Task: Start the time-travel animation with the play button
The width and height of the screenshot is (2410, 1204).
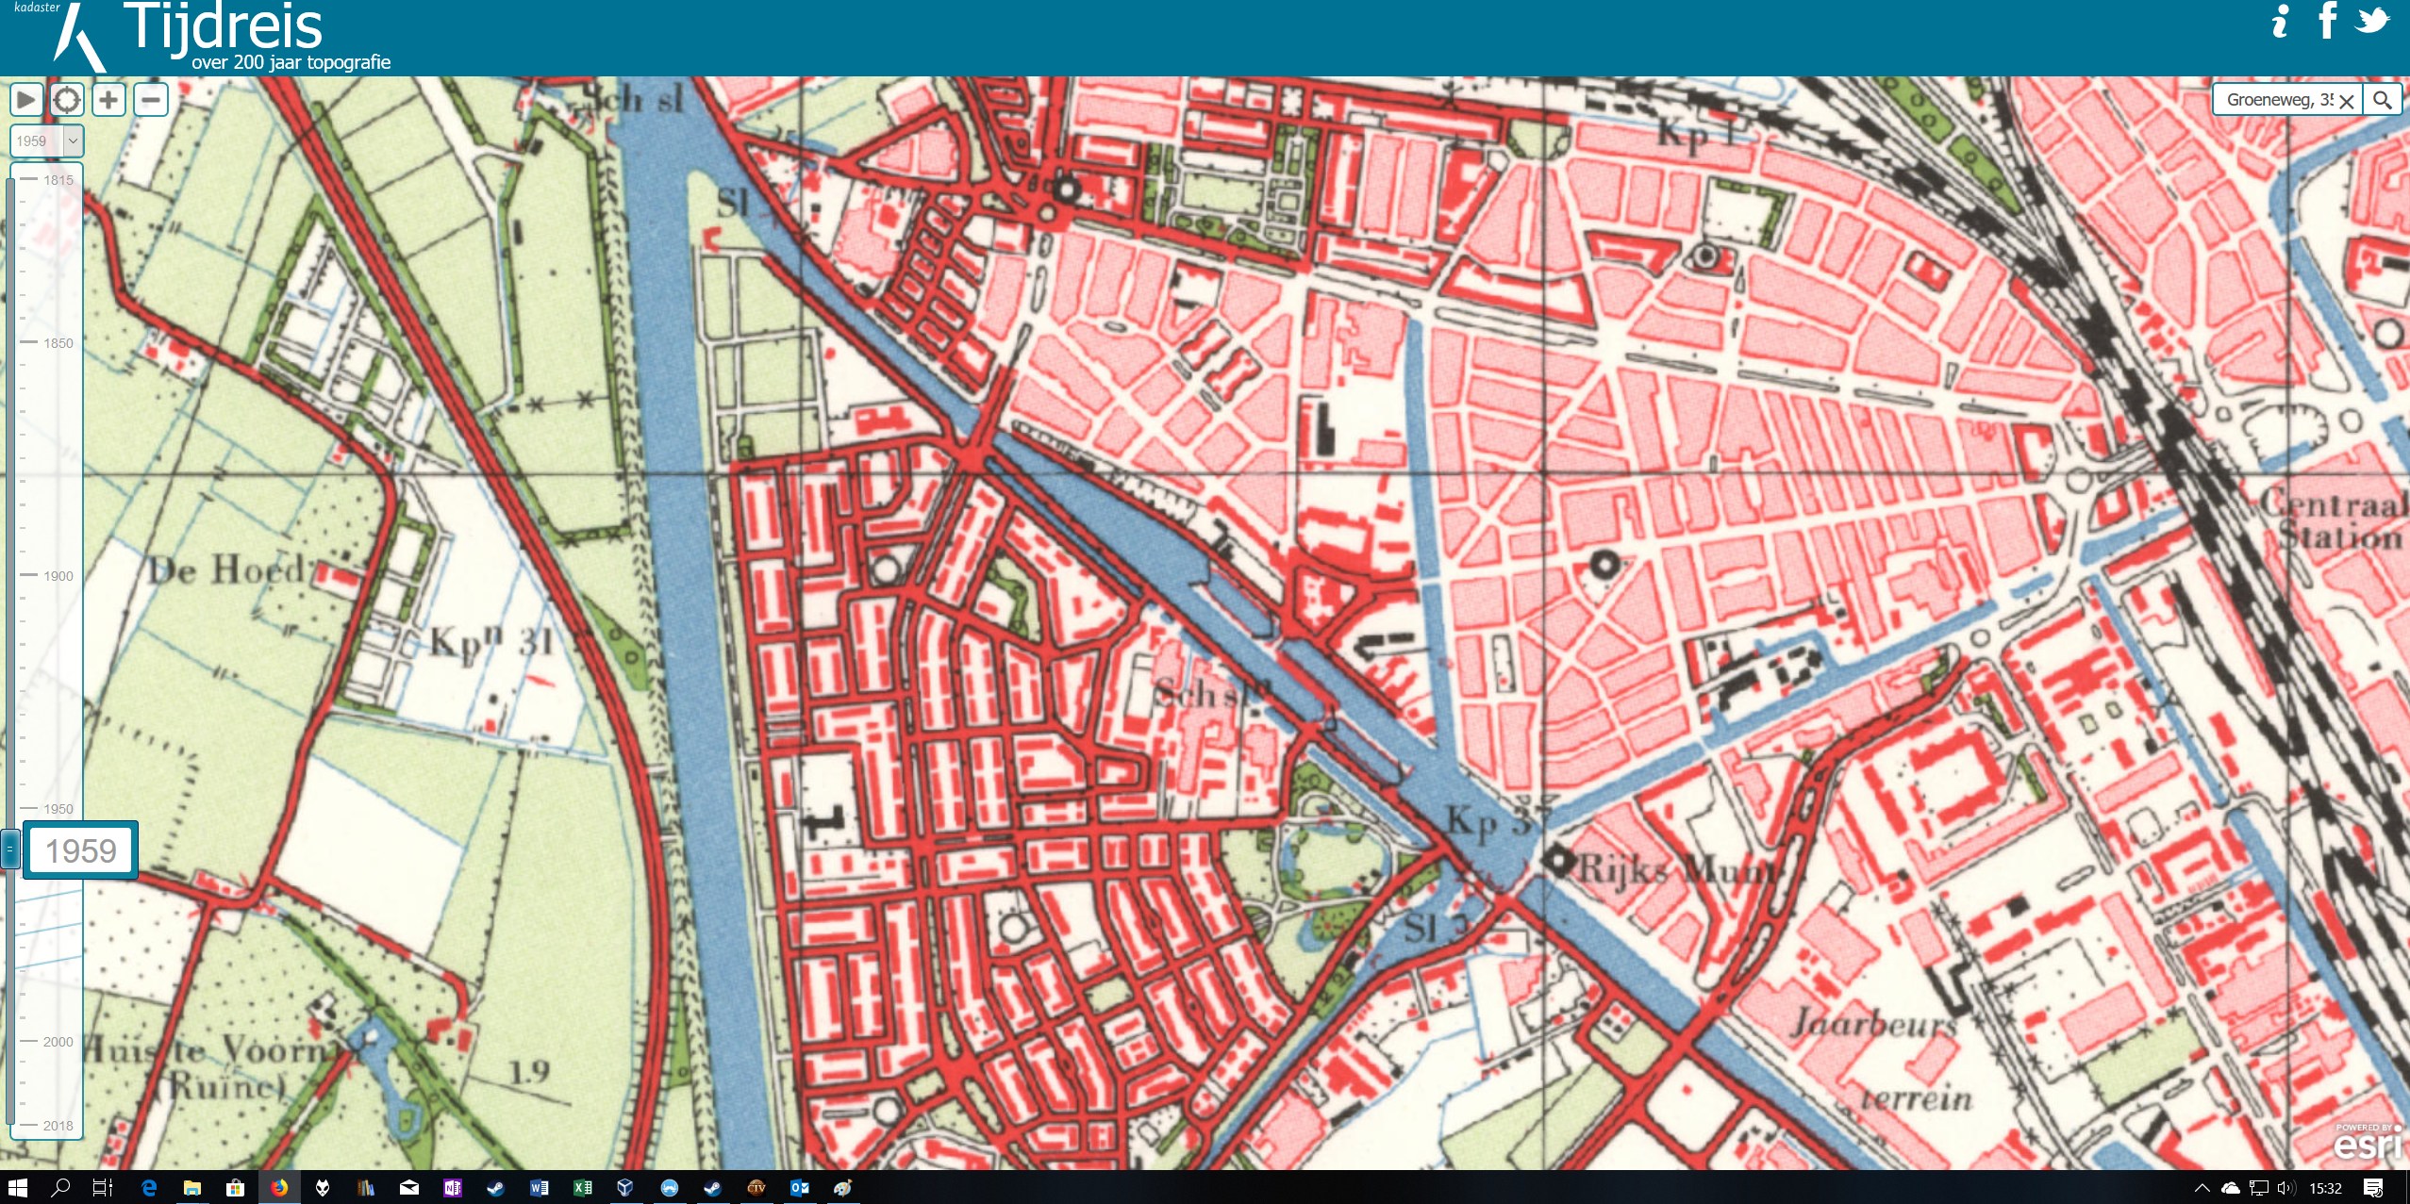Action: coord(25,99)
